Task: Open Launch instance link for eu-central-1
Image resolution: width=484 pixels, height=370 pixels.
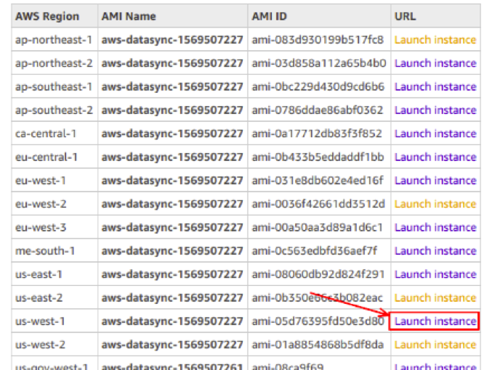Action: [435, 157]
